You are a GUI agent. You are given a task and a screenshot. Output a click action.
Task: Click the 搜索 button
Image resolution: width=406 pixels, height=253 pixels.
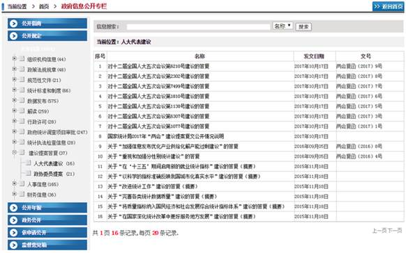tap(303, 26)
